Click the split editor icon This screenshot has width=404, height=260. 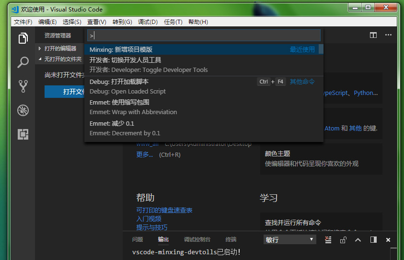click(x=373, y=35)
